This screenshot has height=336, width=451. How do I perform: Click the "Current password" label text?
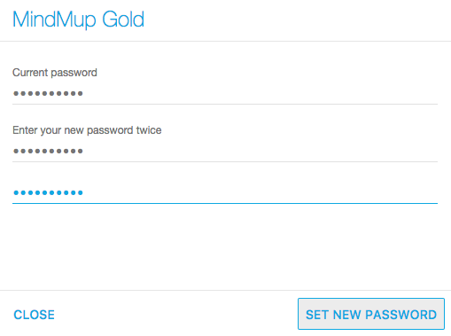[55, 73]
